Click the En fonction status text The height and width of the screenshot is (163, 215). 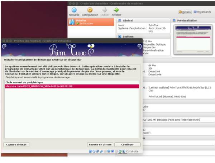click(x=86, y=24)
